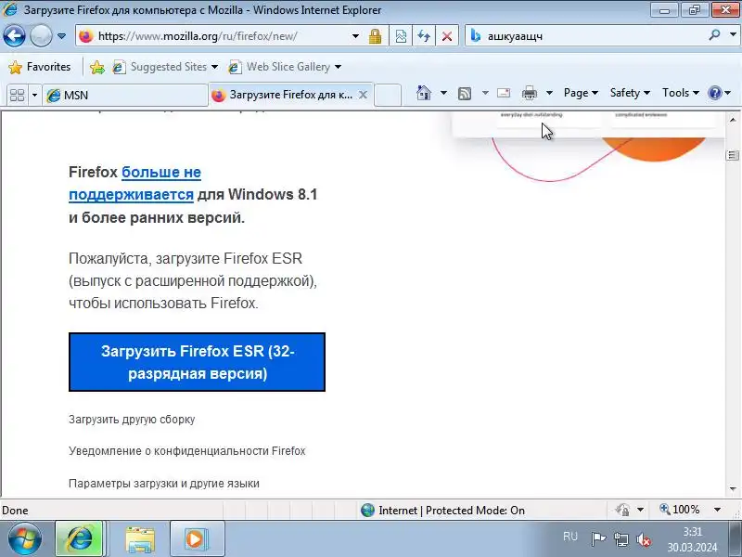Go to the Home page icon
The height and width of the screenshot is (557, 742).
coord(424,93)
